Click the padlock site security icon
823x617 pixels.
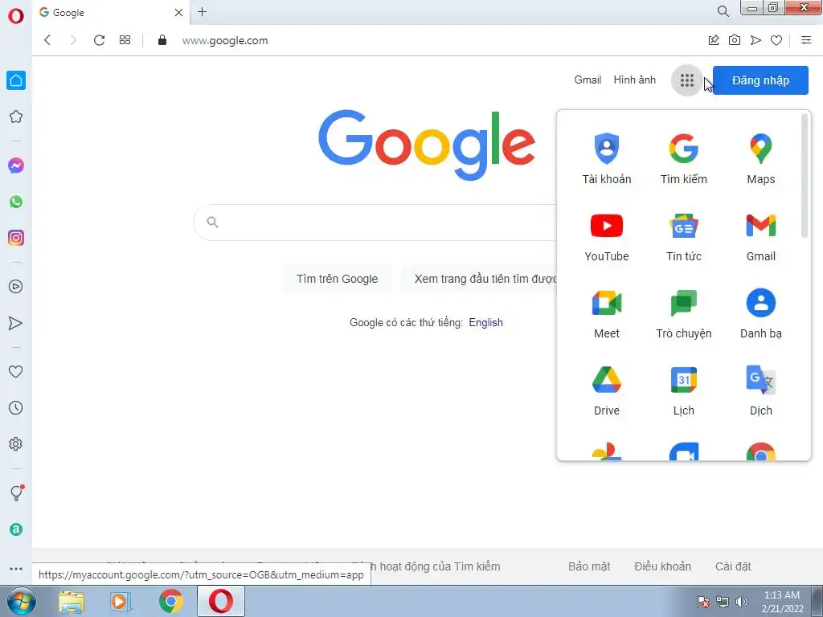click(x=162, y=40)
